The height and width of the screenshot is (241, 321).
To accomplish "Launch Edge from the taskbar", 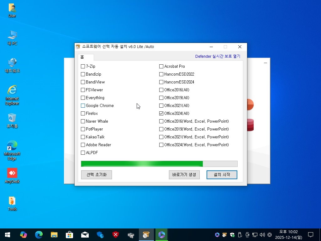I will [x=39, y=235].
